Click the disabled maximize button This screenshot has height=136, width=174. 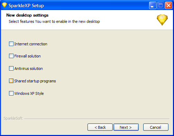161,6
